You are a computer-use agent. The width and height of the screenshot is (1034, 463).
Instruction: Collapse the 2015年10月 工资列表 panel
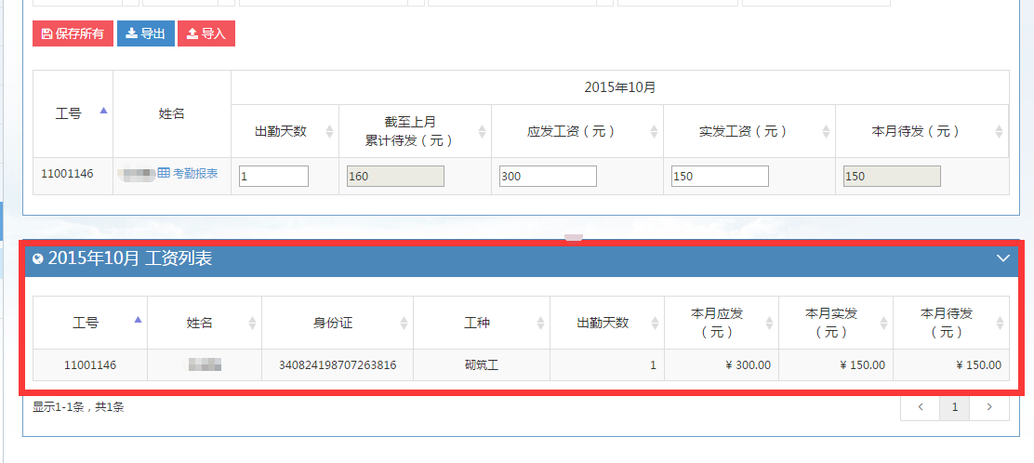point(1002,258)
